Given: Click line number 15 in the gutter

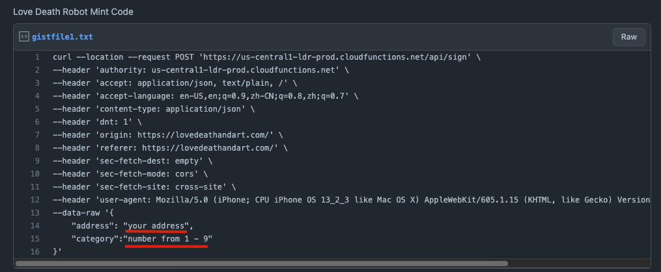Looking at the screenshot, I should 35,239.
